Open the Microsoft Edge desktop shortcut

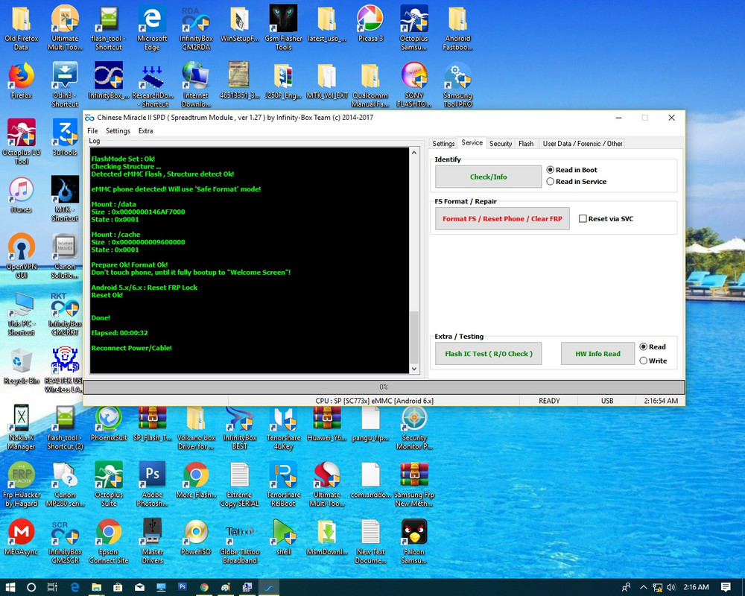pyautogui.click(x=152, y=28)
